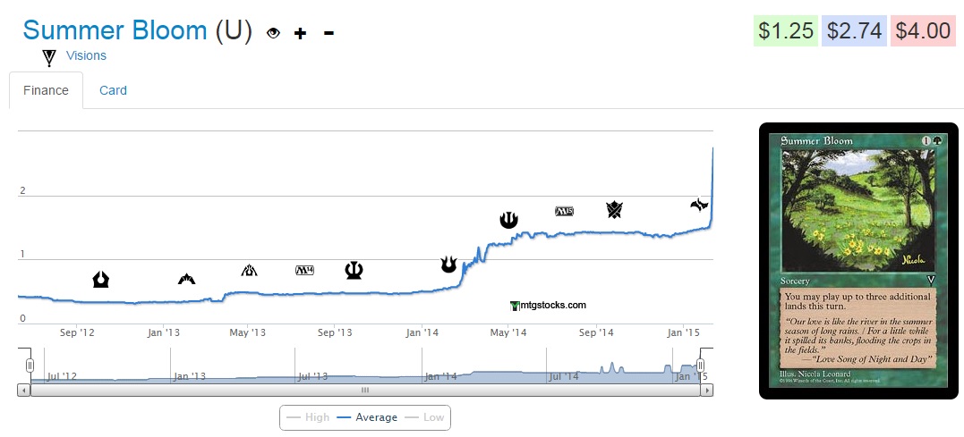Click the right arrow of the chart scrollbar
The width and height of the screenshot is (964, 437).
(x=707, y=391)
